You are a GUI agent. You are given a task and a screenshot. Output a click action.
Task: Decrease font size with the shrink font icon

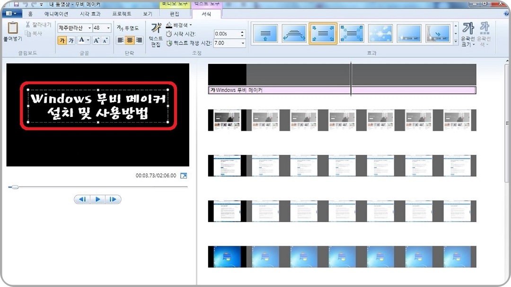105,40
